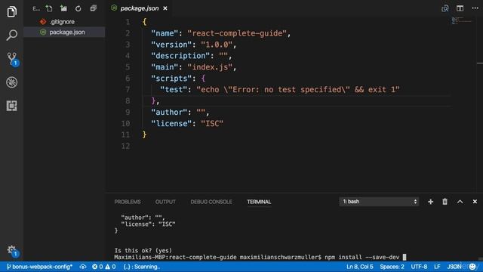Click 'Ln 8, Col 5' in status bar

pyautogui.click(x=360, y=267)
